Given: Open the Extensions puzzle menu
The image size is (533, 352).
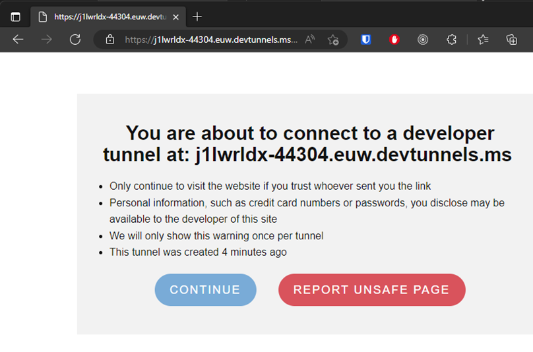Looking at the screenshot, I should coord(451,40).
